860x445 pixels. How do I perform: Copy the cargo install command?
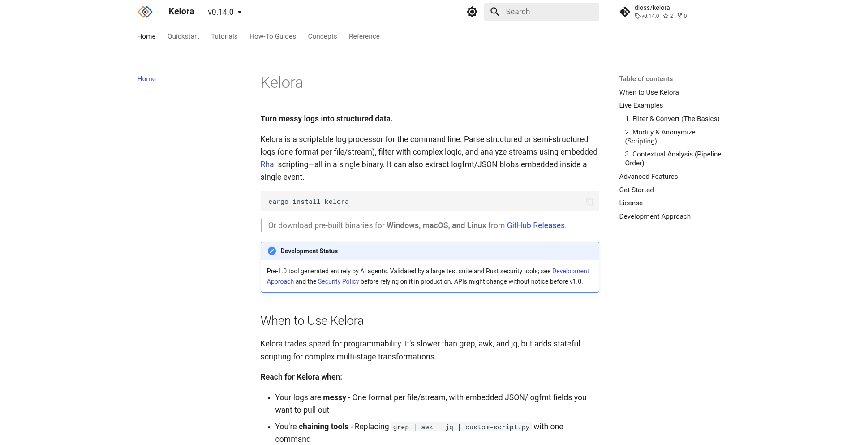(589, 202)
